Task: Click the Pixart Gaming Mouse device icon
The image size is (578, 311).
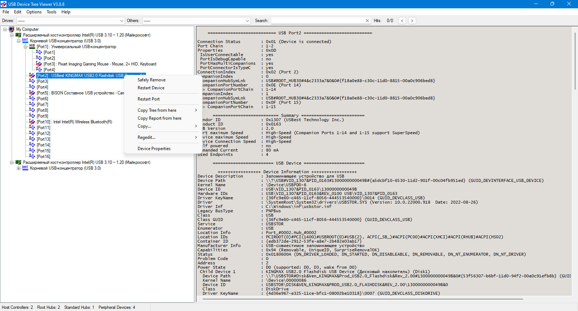Action: pos(39,64)
